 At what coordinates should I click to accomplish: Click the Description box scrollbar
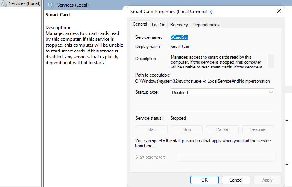271,61
